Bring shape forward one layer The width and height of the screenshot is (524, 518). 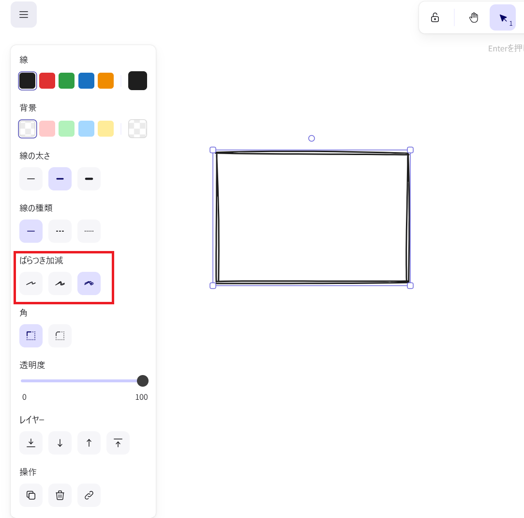pyautogui.click(x=89, y=443)
